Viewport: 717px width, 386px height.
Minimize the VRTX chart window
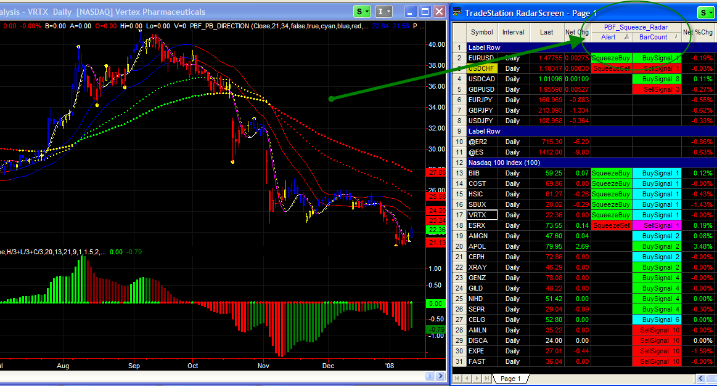point(411,12)
